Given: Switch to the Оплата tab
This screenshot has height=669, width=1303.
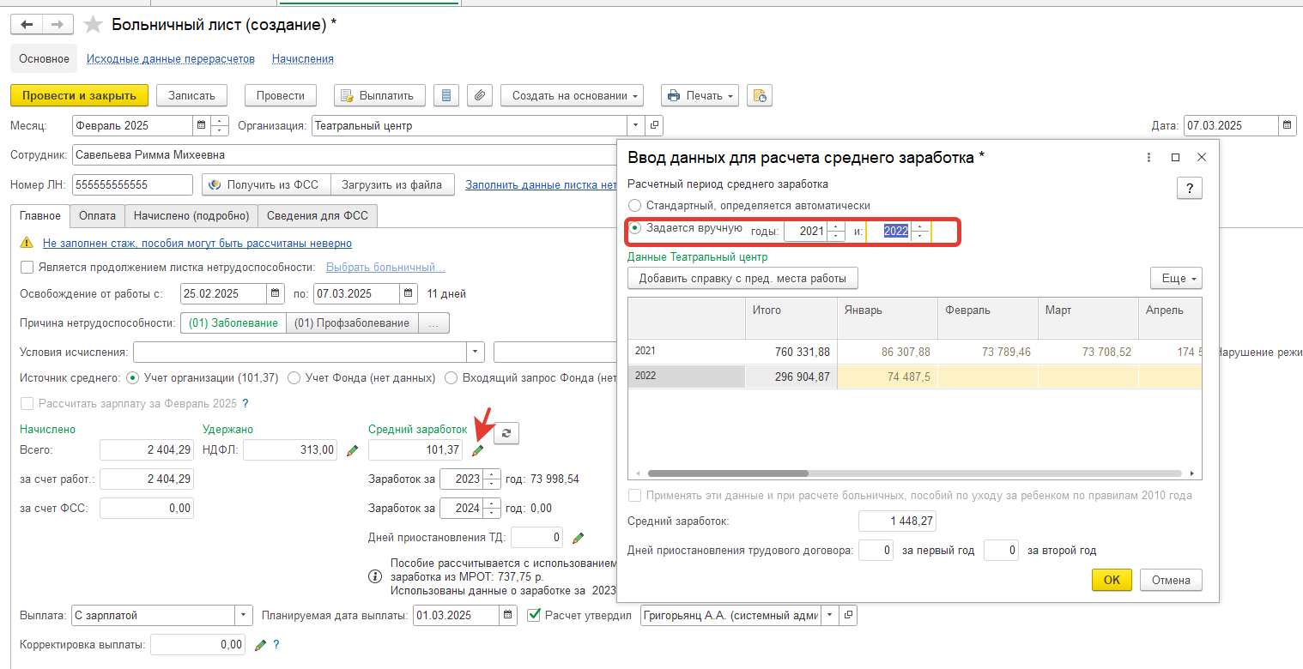Looking at the screenshot, I should point(97,216).
